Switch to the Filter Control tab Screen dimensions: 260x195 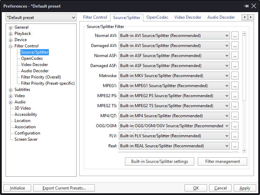pyautogui.click(x=95, y=17)
